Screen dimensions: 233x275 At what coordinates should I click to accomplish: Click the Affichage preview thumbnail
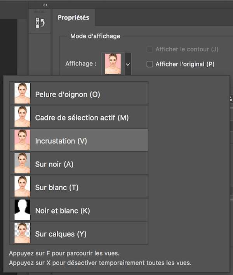coord(113,64)
